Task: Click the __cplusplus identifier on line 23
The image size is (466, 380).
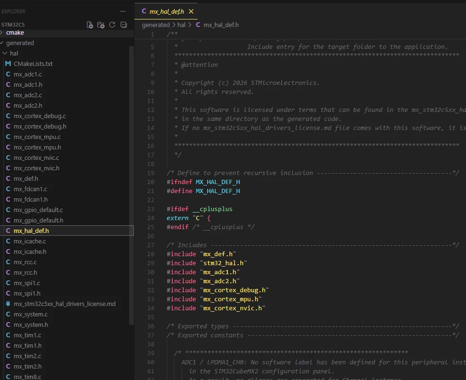Action: pos(212,209)
